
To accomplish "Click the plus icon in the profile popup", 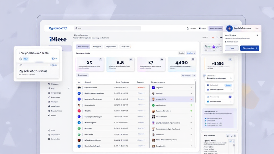I will tap(257, 28).
